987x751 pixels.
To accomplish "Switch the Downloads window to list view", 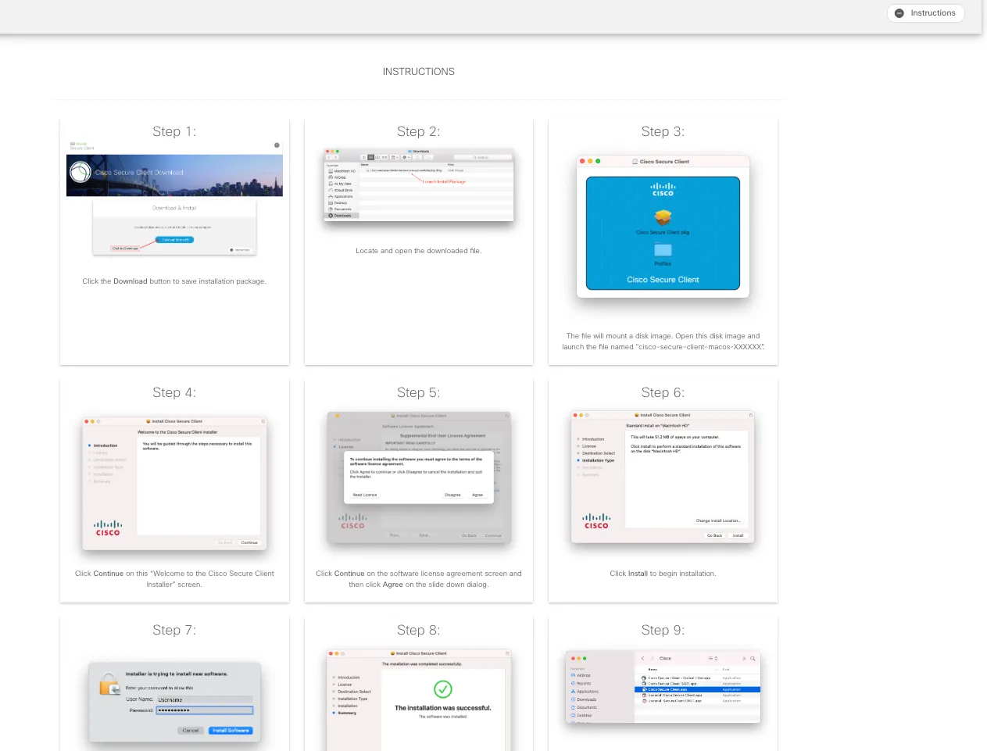I will coord(370,157).
